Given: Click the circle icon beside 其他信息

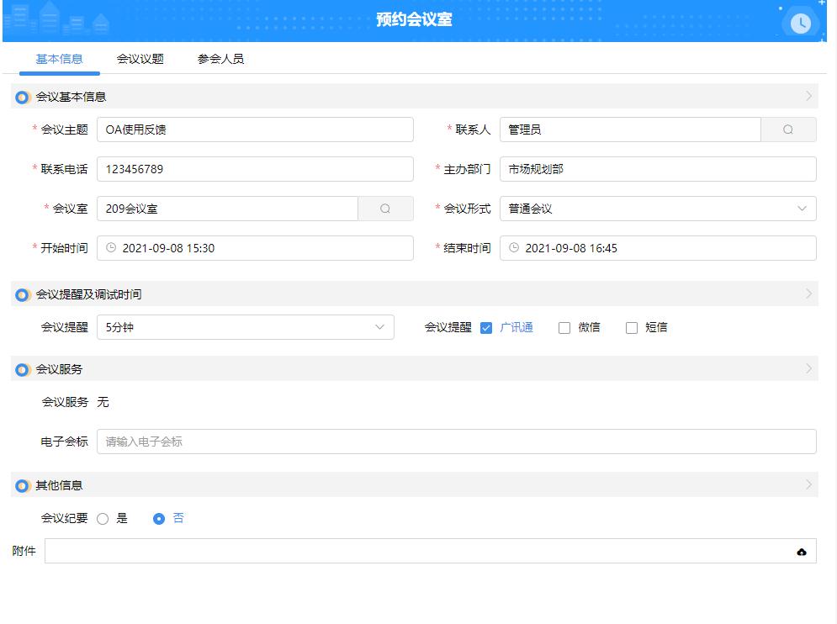Looking at the screenshot, I should (21, 484).
